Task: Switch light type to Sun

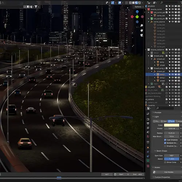Action: (164, 121)
